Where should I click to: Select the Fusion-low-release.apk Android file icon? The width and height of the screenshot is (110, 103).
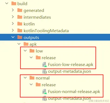45,64
